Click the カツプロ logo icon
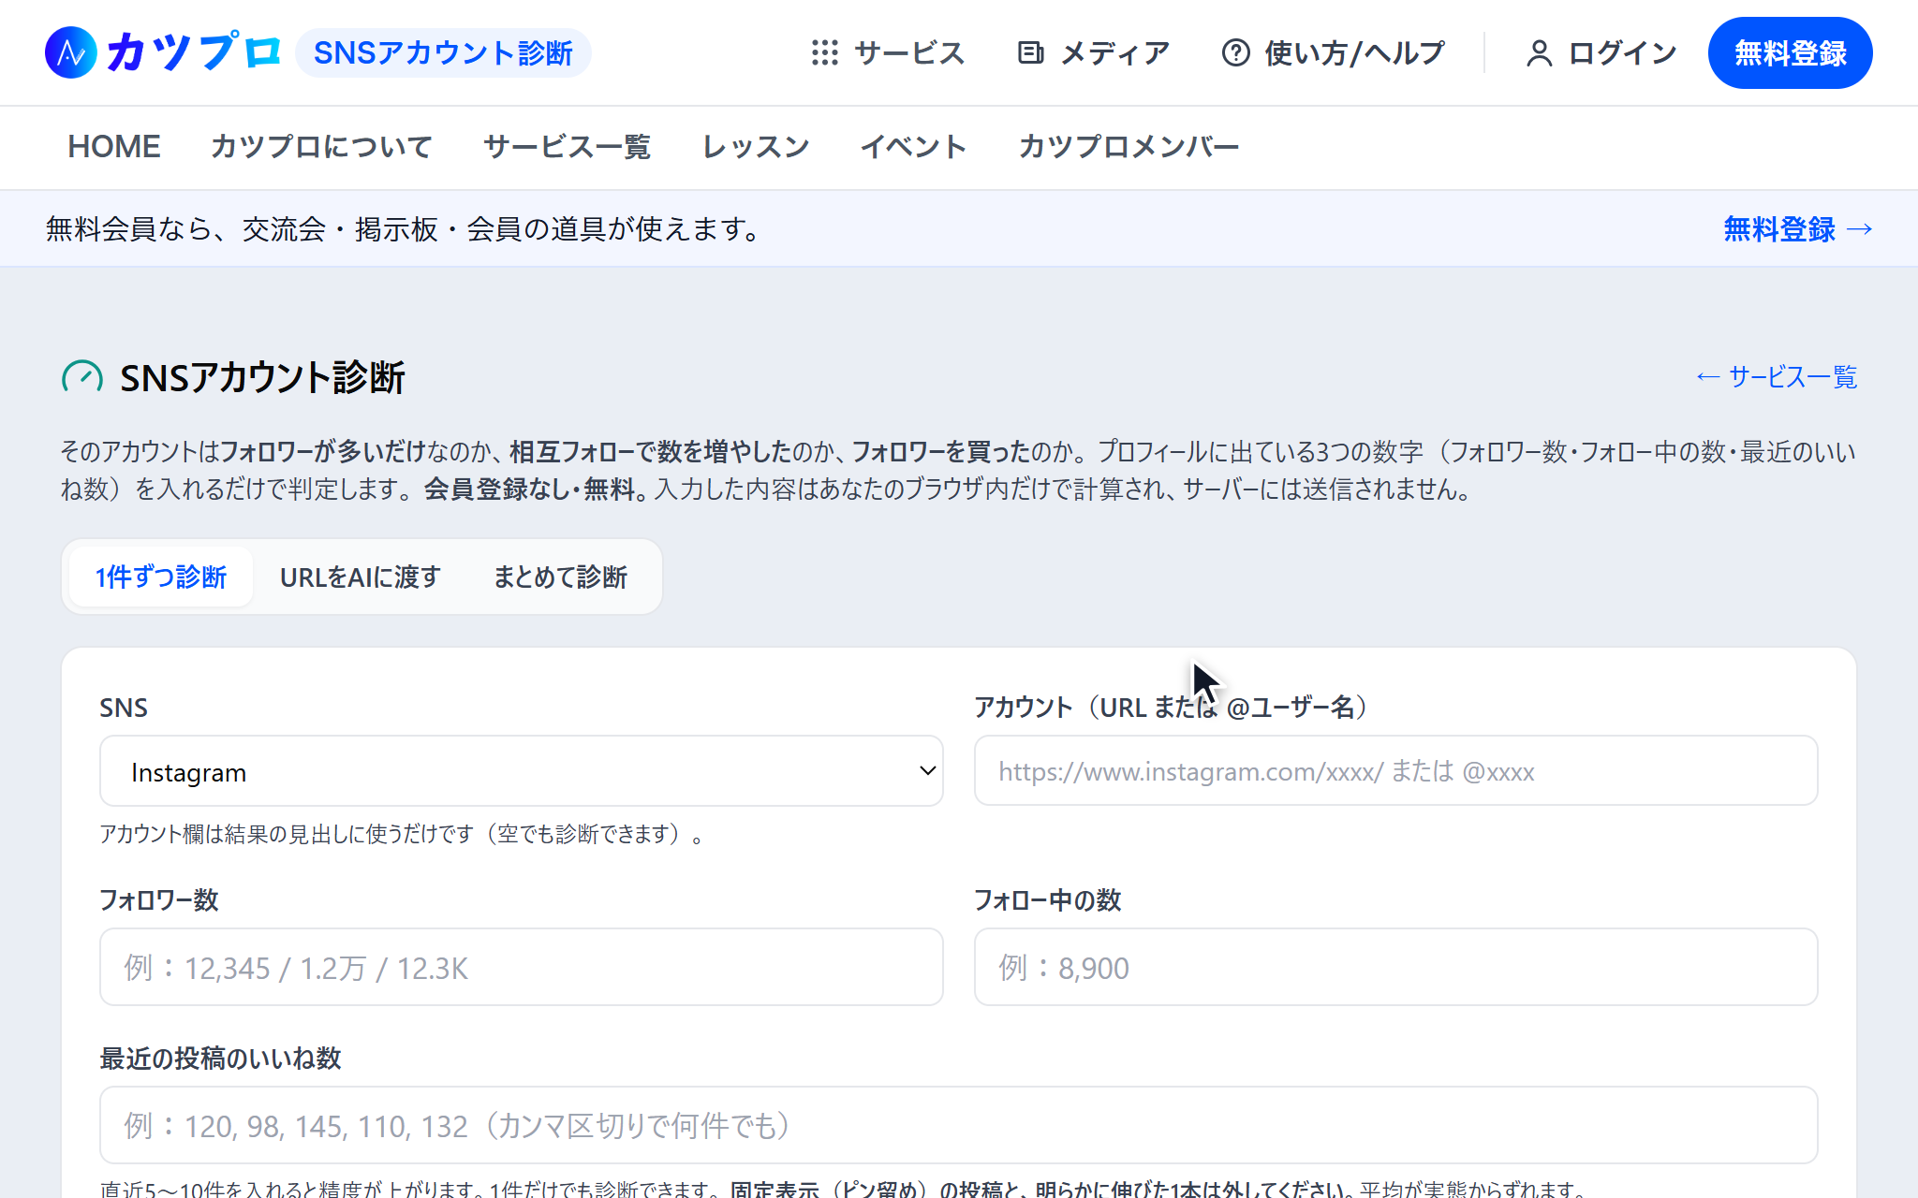The height and width of the screenshot is (1198, 1918). click(x=71, y=52)
